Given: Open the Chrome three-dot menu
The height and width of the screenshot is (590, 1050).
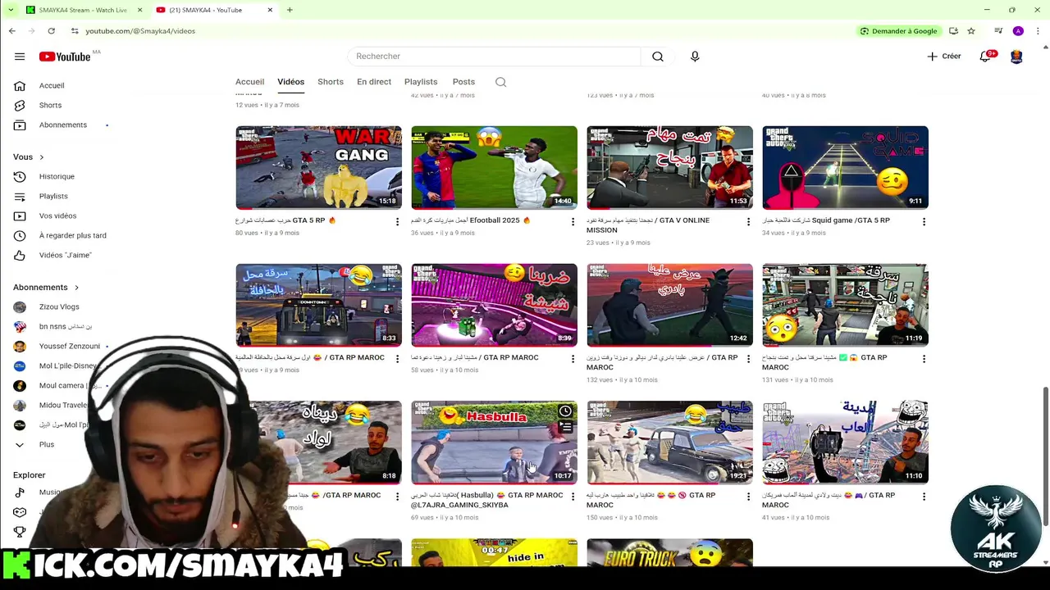Looking at the screenshot, I should [1036, 31].
